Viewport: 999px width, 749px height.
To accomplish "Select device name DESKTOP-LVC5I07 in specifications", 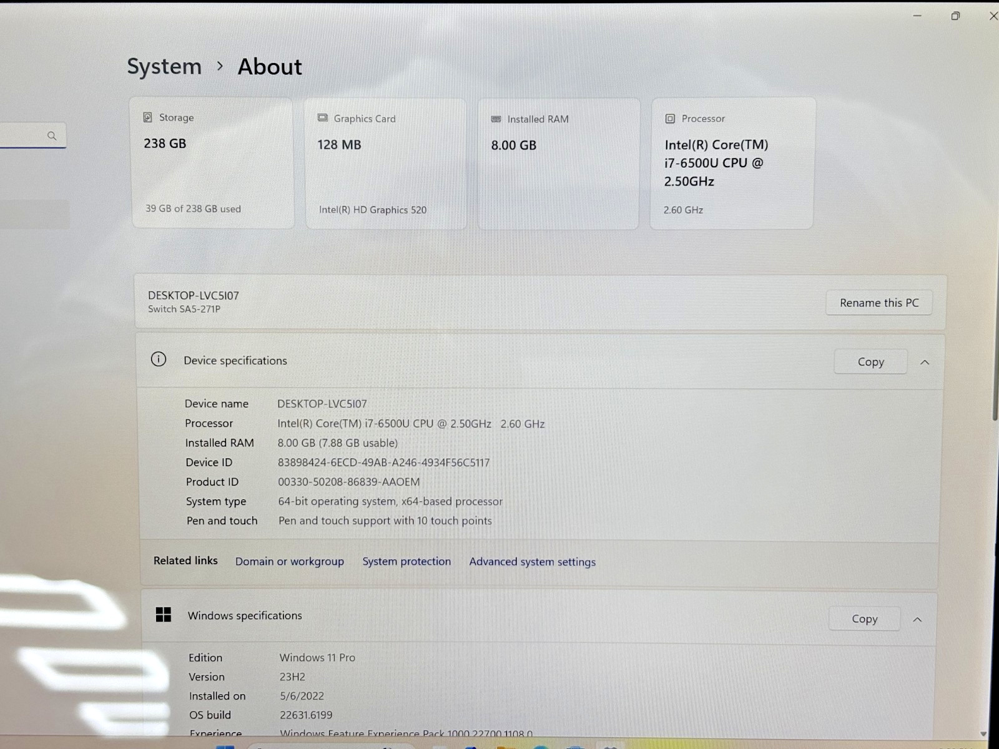I will pyautogui.click(x=322, y=404).
